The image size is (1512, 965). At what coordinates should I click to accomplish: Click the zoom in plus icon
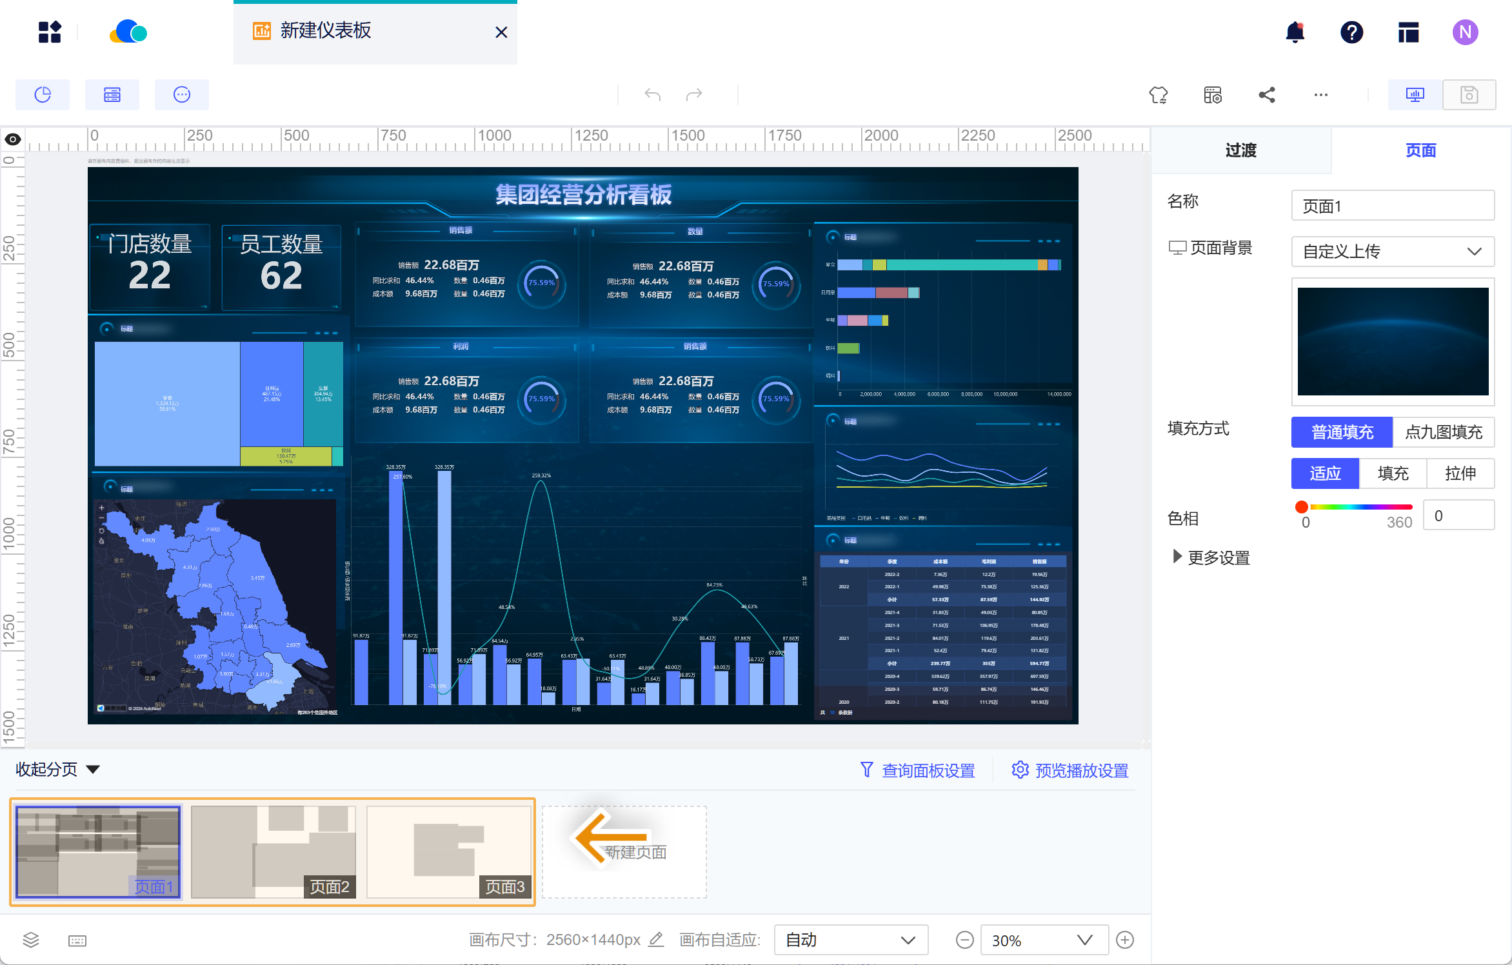pyautogui.click(x=1125, y=940)
